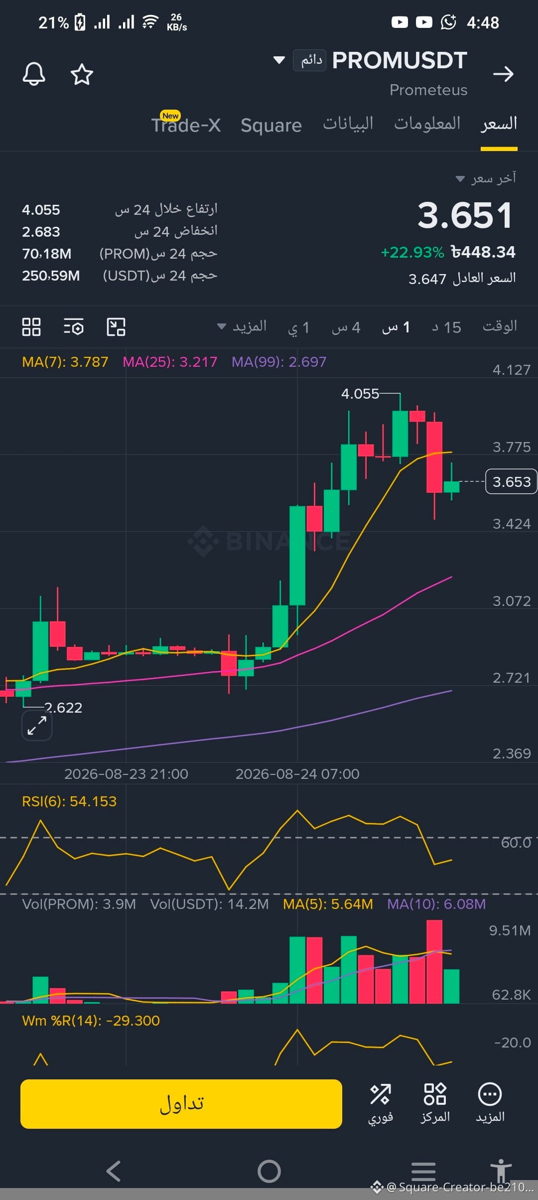Switch to the Square tab
Screen dimensions: 538x1200
[271, 125]
